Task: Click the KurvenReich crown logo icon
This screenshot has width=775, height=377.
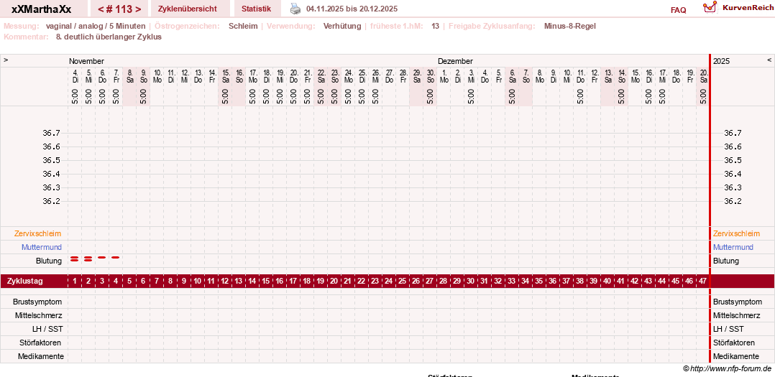Action: (710, 7)
